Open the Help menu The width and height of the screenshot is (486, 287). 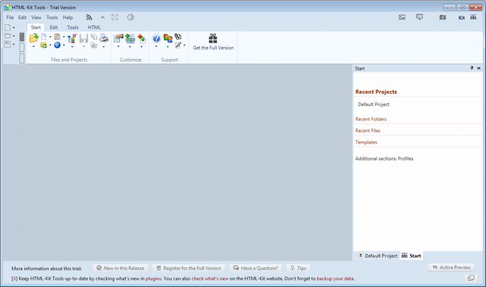(68, 18)
